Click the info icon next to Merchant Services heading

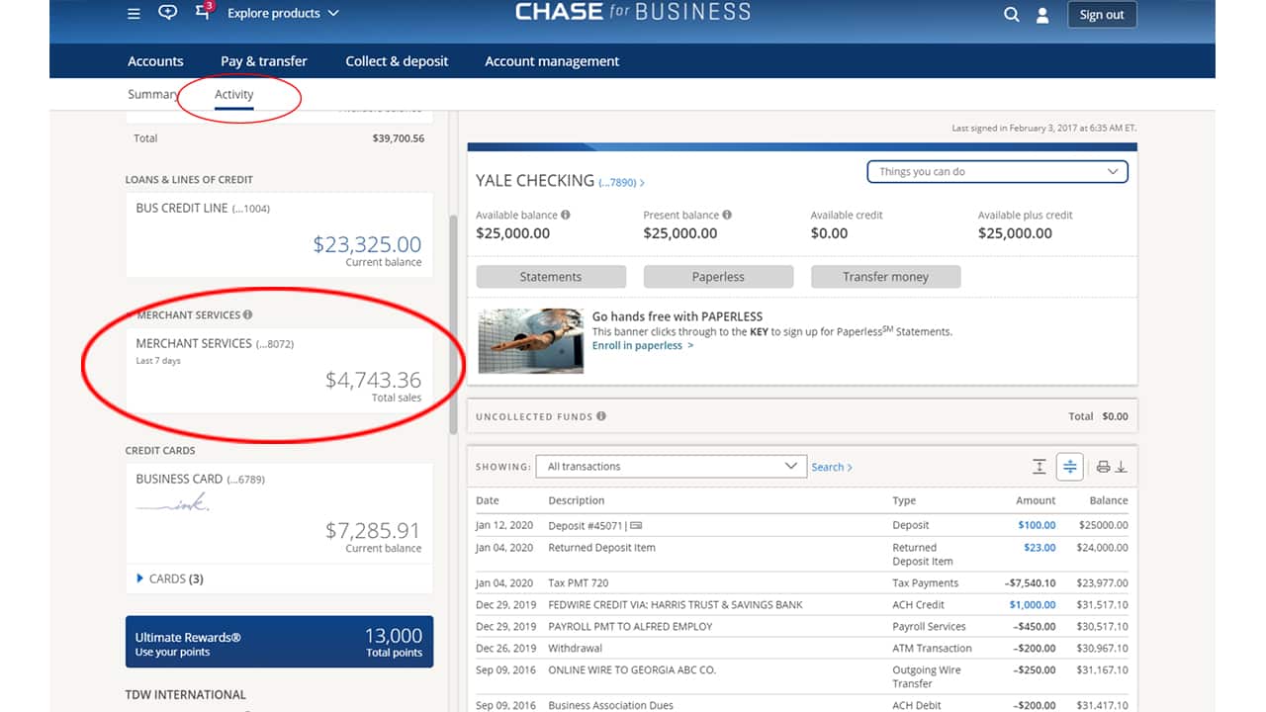(247, 314)
